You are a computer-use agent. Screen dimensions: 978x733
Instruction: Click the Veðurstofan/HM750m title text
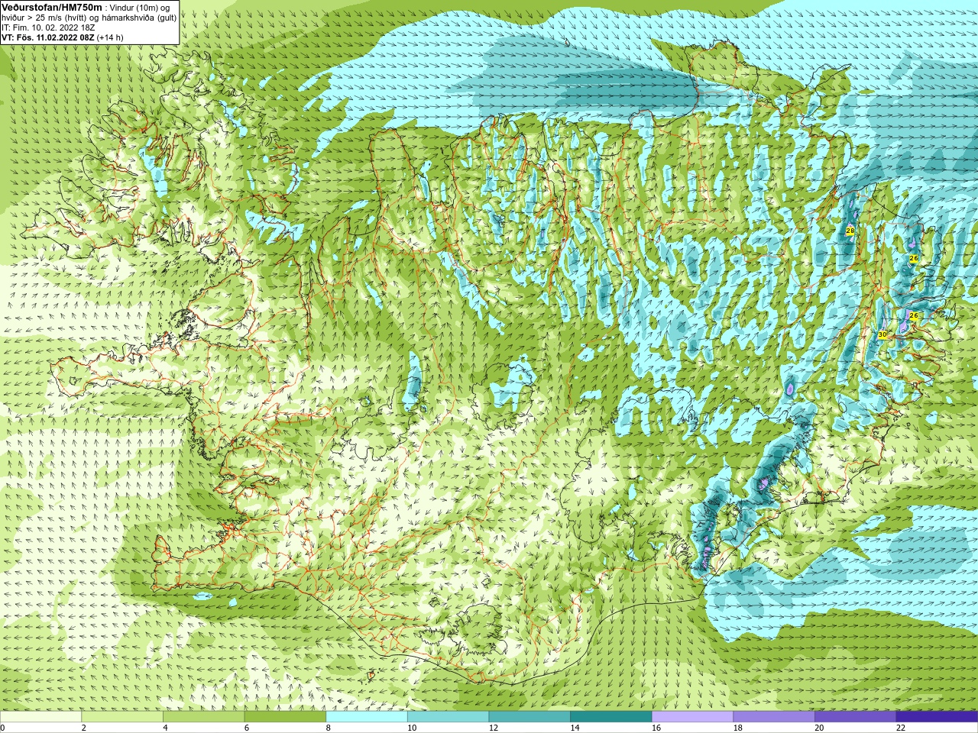[x=51, y=7]
